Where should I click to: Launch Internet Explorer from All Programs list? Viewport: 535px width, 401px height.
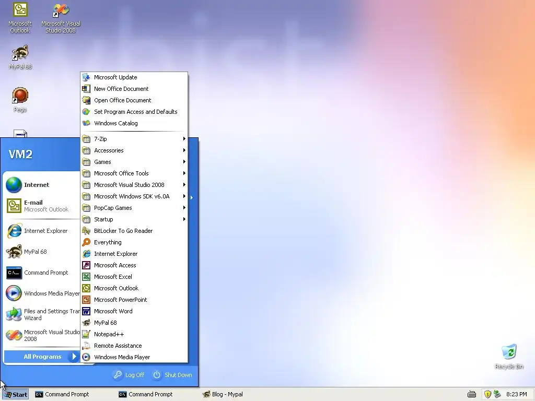coord(134,254)
